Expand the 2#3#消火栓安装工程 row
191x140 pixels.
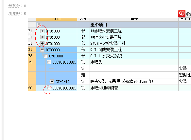click(42, 43)
